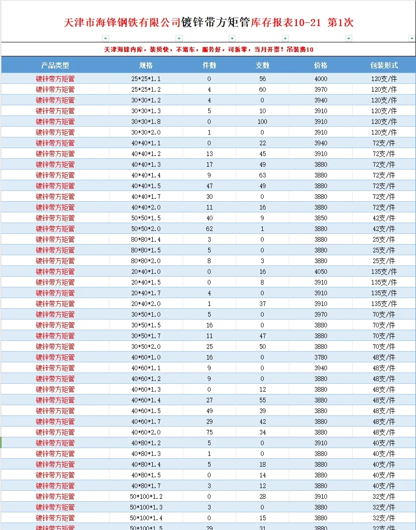This screenshot has width=416, height=530.
Task: Select the 产品类型 header cell
Action: (x=55, y=65)
